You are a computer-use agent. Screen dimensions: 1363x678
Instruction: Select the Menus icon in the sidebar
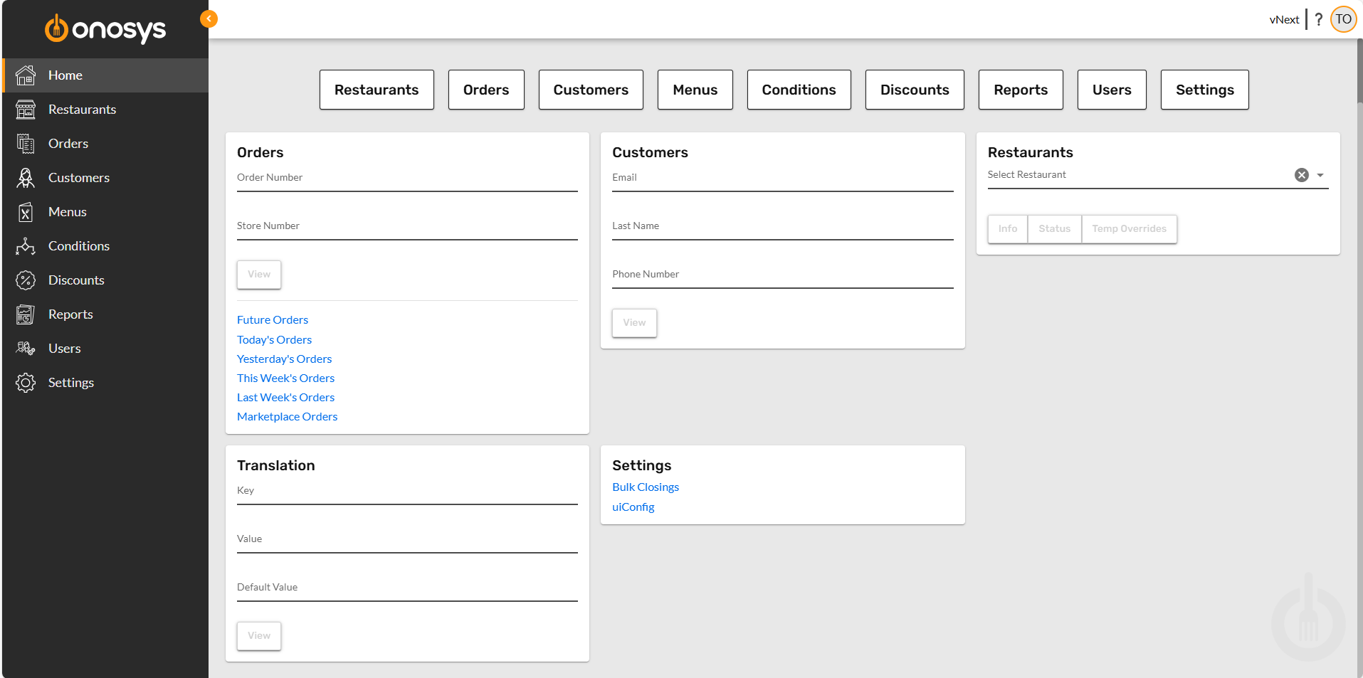pos(26,211)
